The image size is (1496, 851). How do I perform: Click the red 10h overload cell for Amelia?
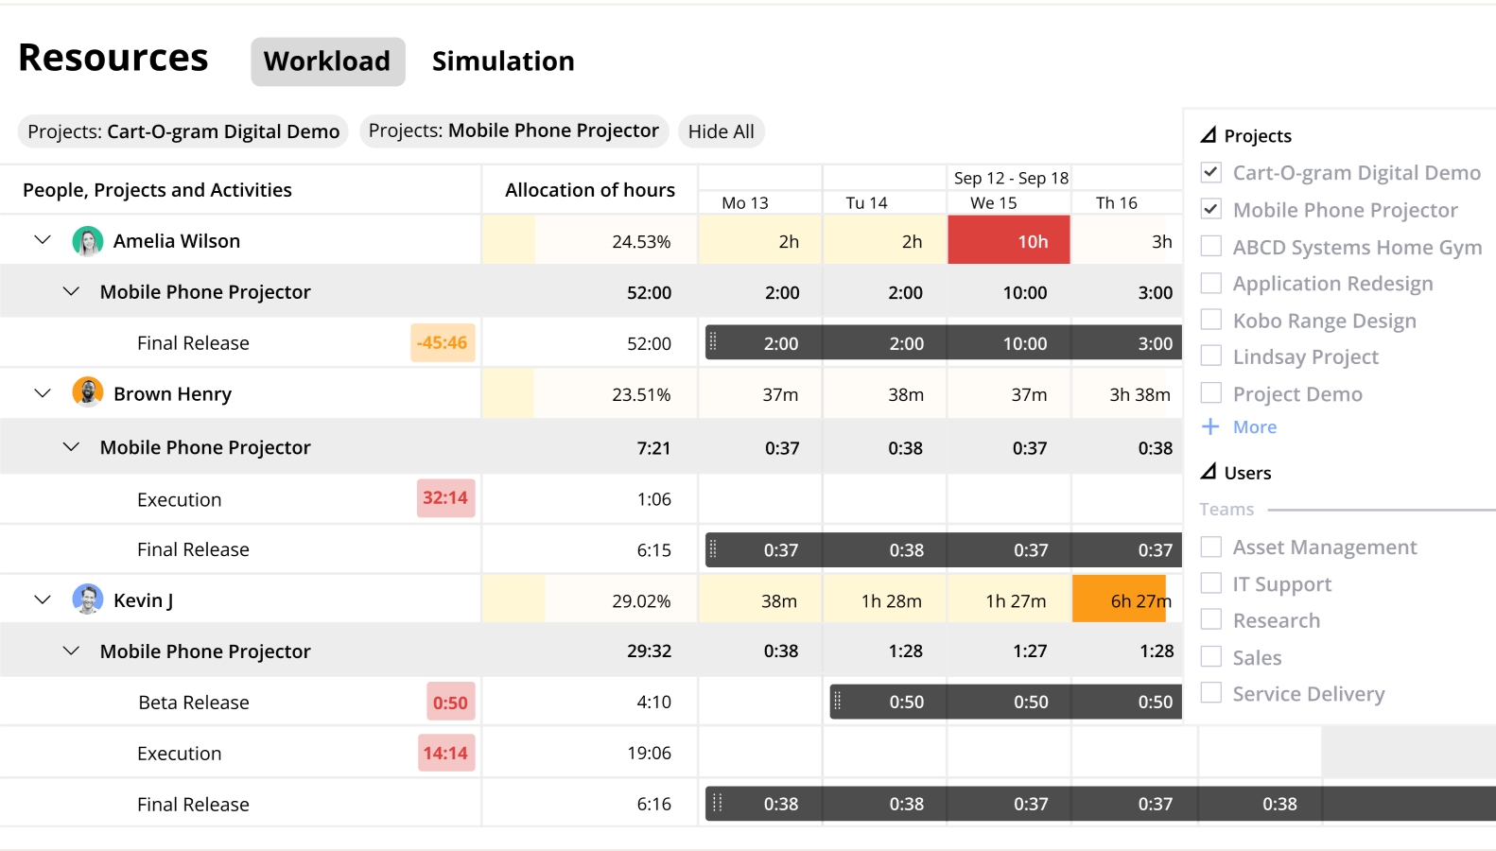(1008, 240)
